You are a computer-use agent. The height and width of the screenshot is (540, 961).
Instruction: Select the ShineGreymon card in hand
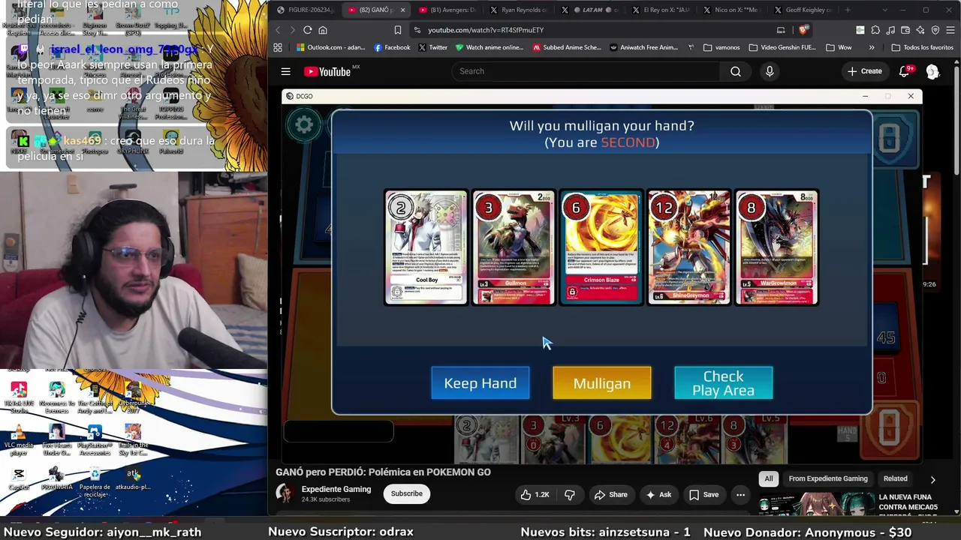[x=688, y=247]
